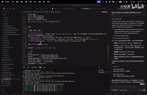Click the split editor icon near tabs
Image resolution: width=147 pixels, height=95 pixels.
pos(105,9)
